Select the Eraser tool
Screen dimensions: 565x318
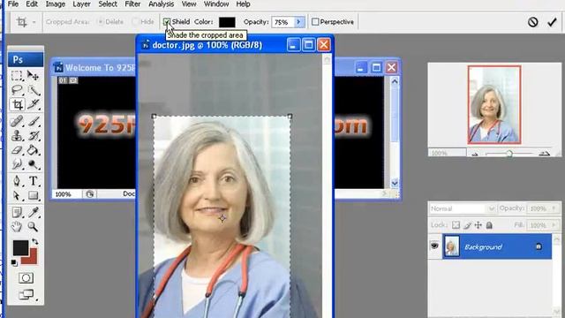(x=17, y=150)
